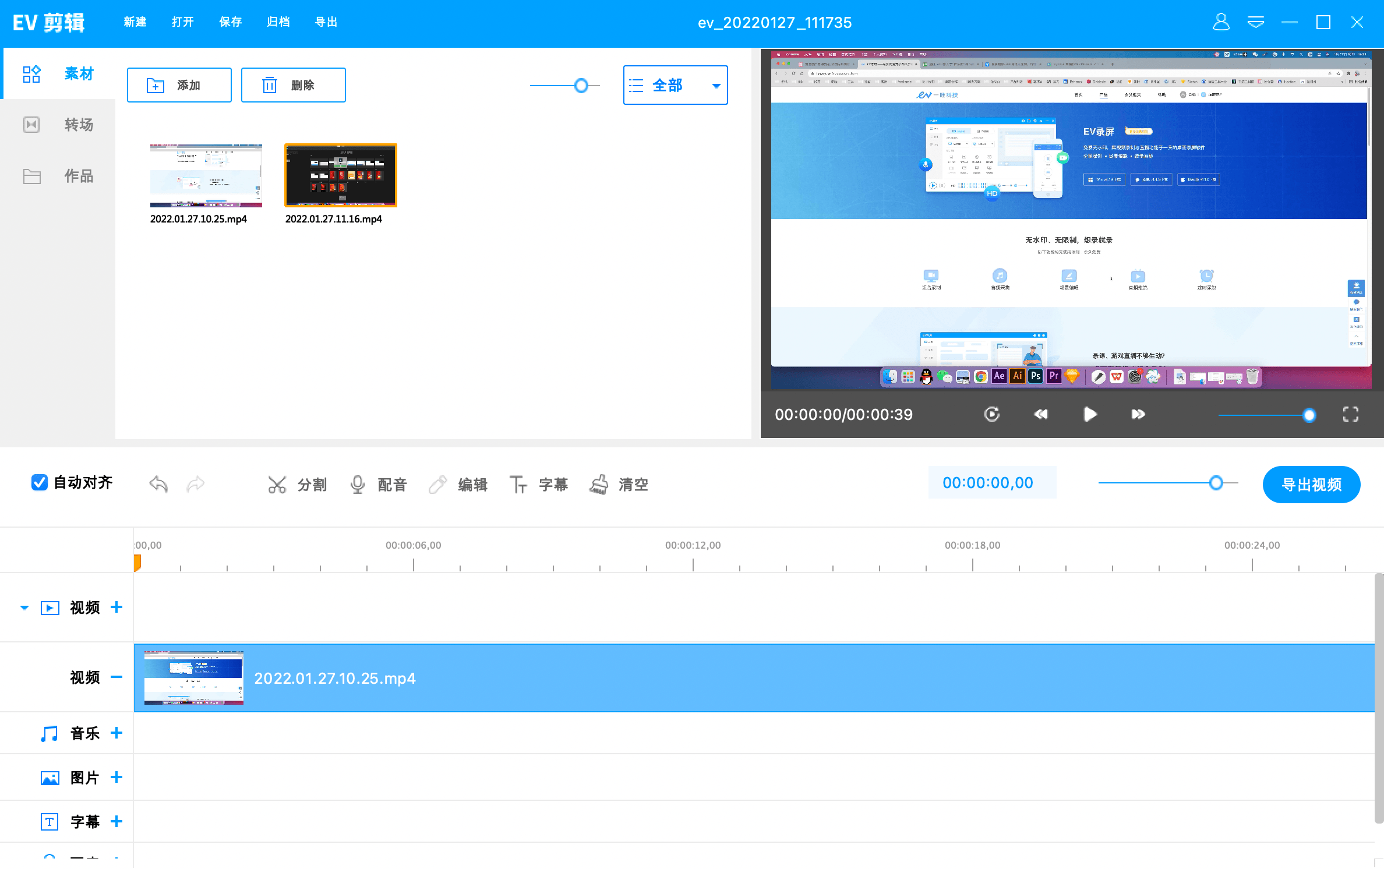
Task: Open the 全部 filter dropdown
Action: 675,85
